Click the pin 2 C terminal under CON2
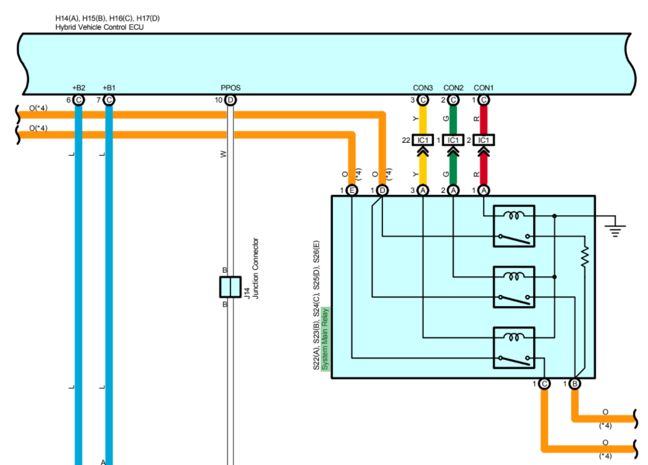The height and width of the screenshot is (465, 648). [x=453, y=100]
